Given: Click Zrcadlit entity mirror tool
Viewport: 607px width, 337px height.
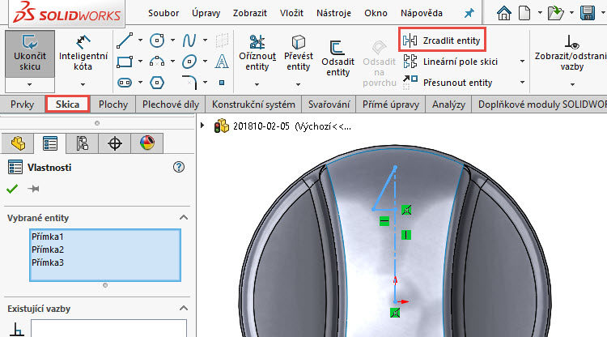Looking at the screenshot, I should click(442, 41).
